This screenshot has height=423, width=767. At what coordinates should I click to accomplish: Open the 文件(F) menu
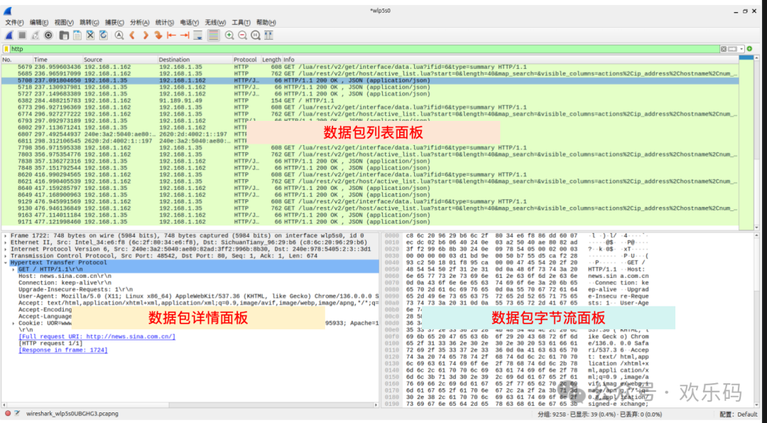(x=14, y=23)
